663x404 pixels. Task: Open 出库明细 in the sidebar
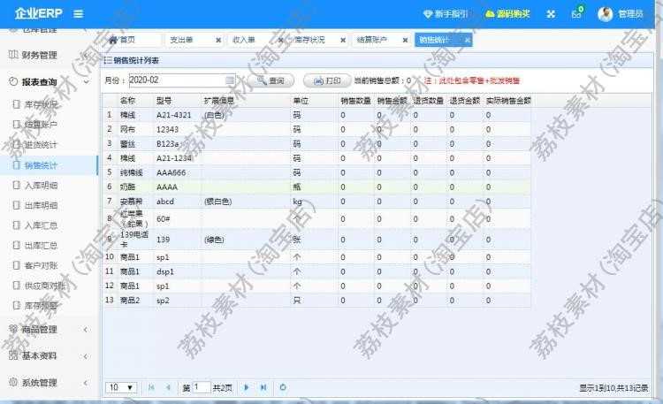click(x=41, y=205)
